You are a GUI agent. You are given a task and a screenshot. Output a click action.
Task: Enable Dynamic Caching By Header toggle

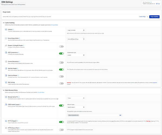61,47
